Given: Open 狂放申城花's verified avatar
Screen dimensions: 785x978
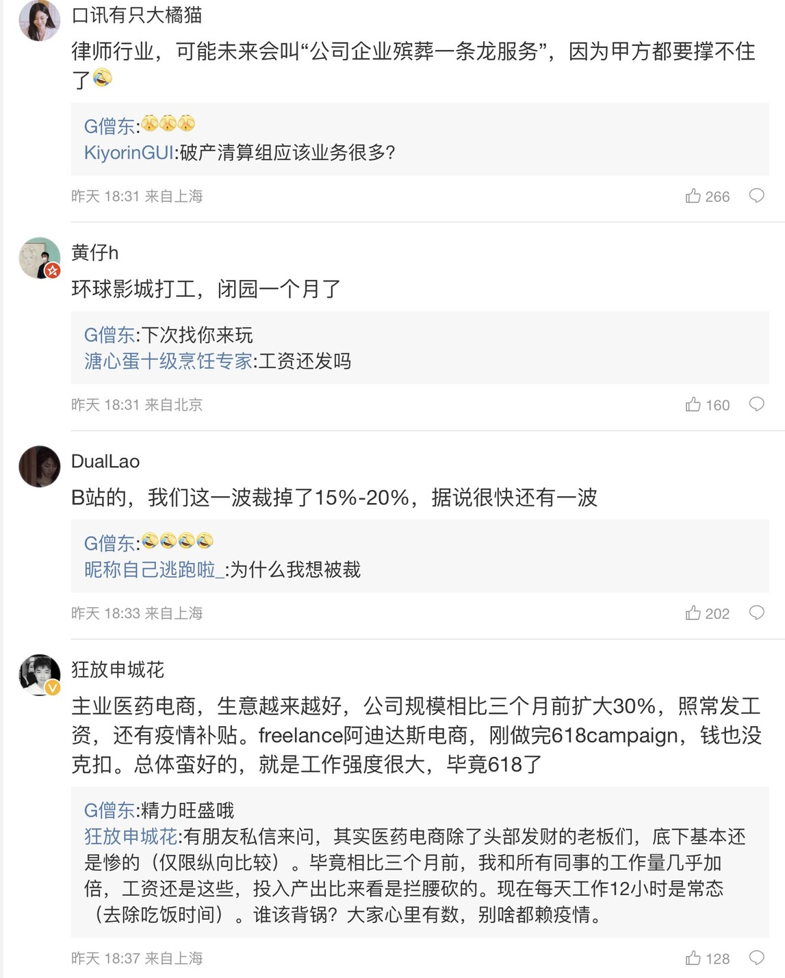Looking at the screenshot, I should click(x=39, y=675).
